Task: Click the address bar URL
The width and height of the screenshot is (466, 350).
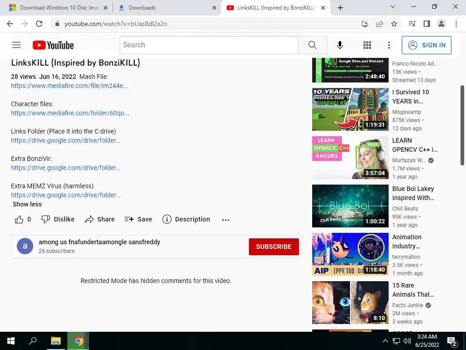Action: [116, 24]
